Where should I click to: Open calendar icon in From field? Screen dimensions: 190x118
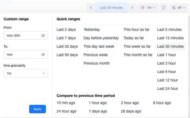click(x=43, y=36)
